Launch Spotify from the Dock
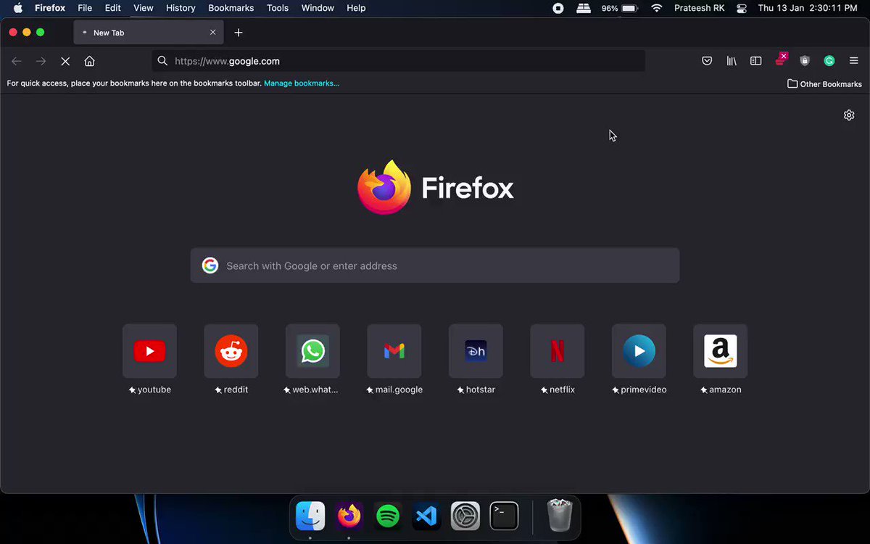Screen dimensions: 870x544 pos(388,516)
